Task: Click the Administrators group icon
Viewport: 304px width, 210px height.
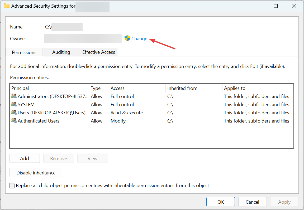Action: tap(14, 96)
